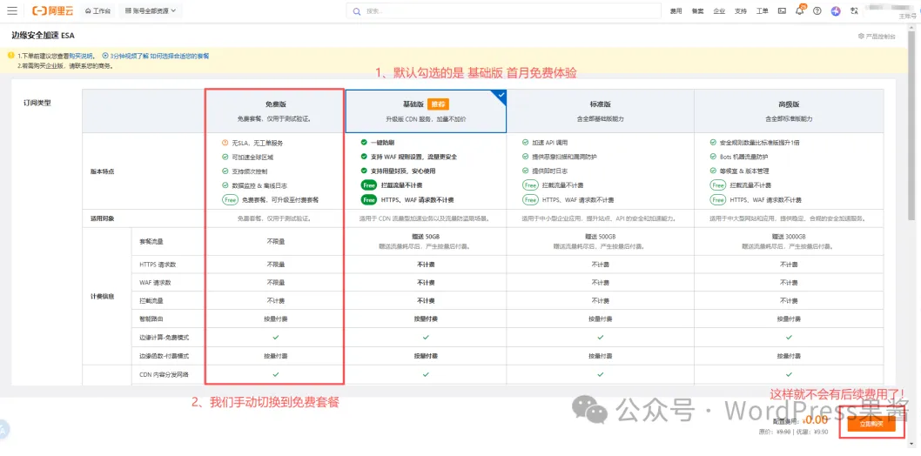Open the 支持 menu
The width and height of the screenshot is (921, 456).
[x=741, y=10]
